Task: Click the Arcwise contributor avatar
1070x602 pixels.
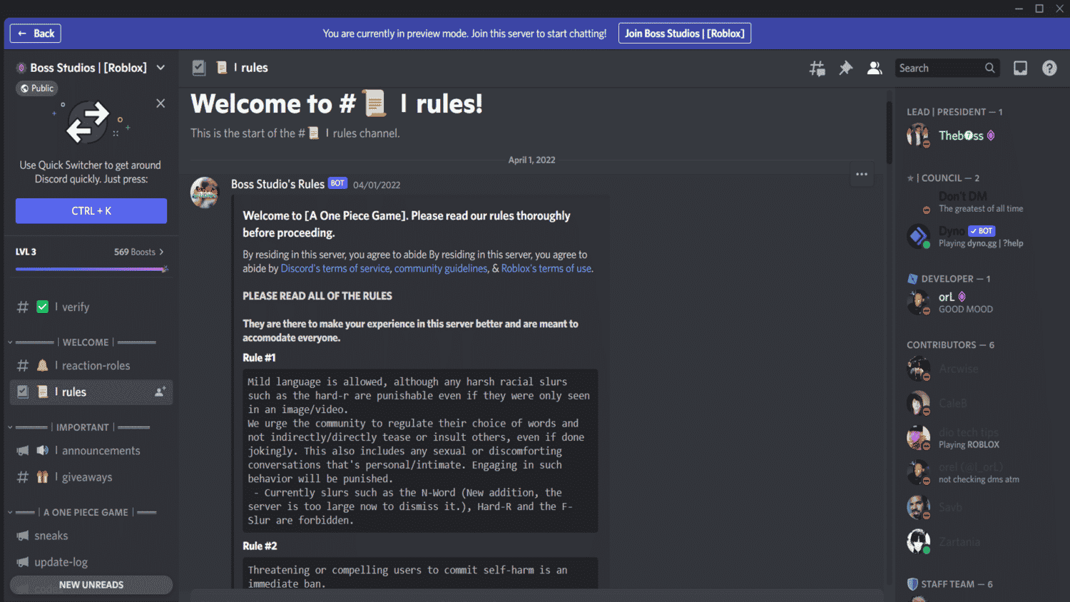Action: [918, 369]
